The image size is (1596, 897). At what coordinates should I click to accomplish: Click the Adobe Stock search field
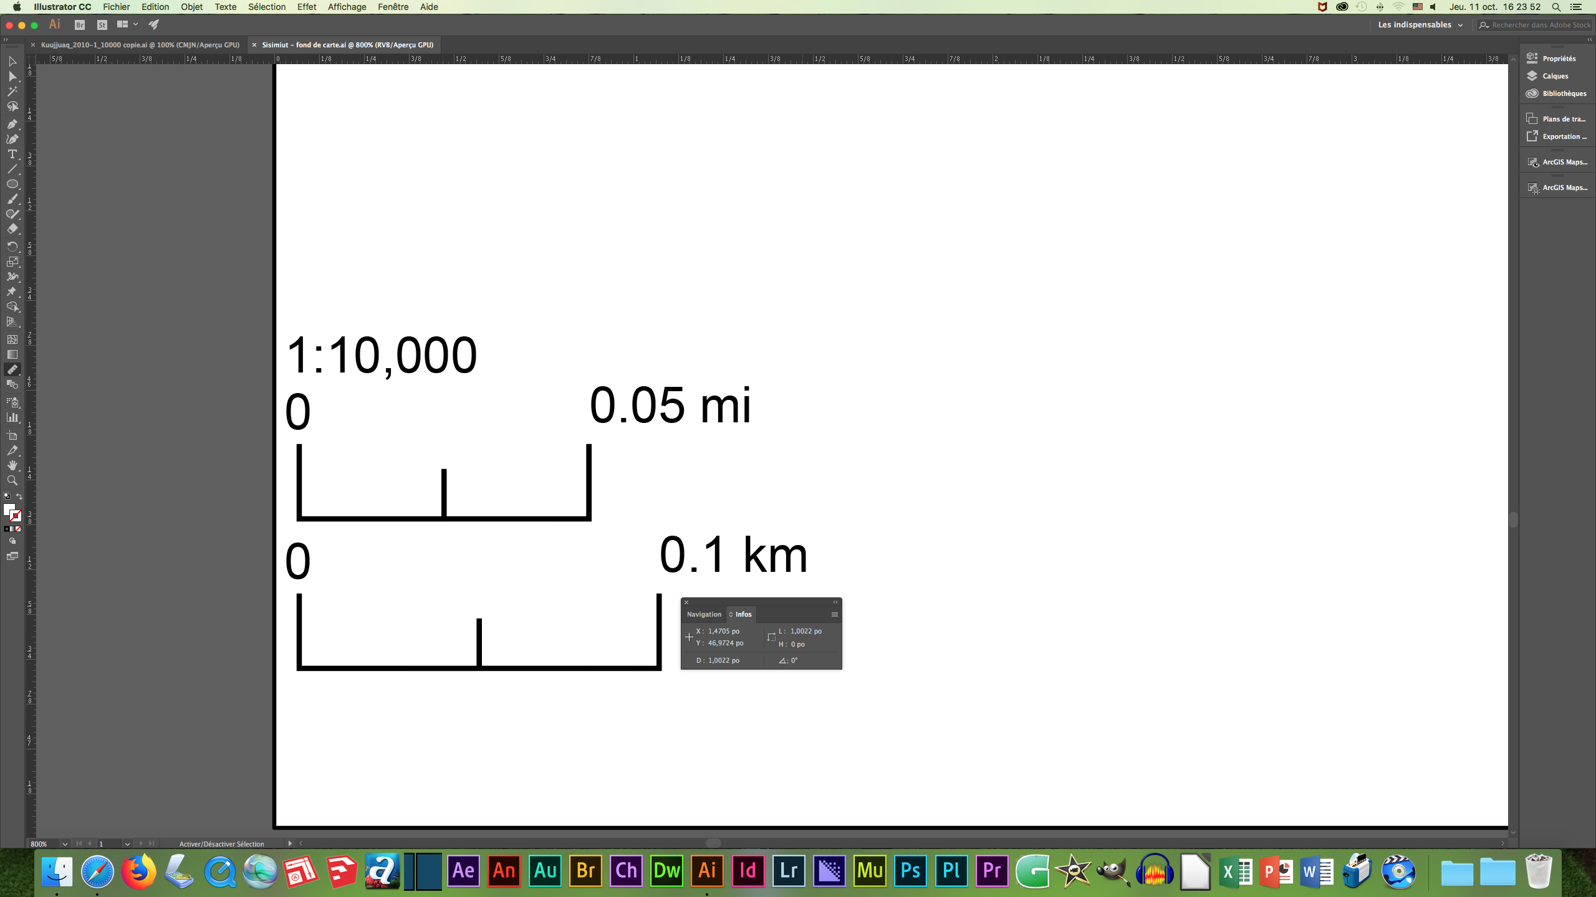[x=1540, y=25]
